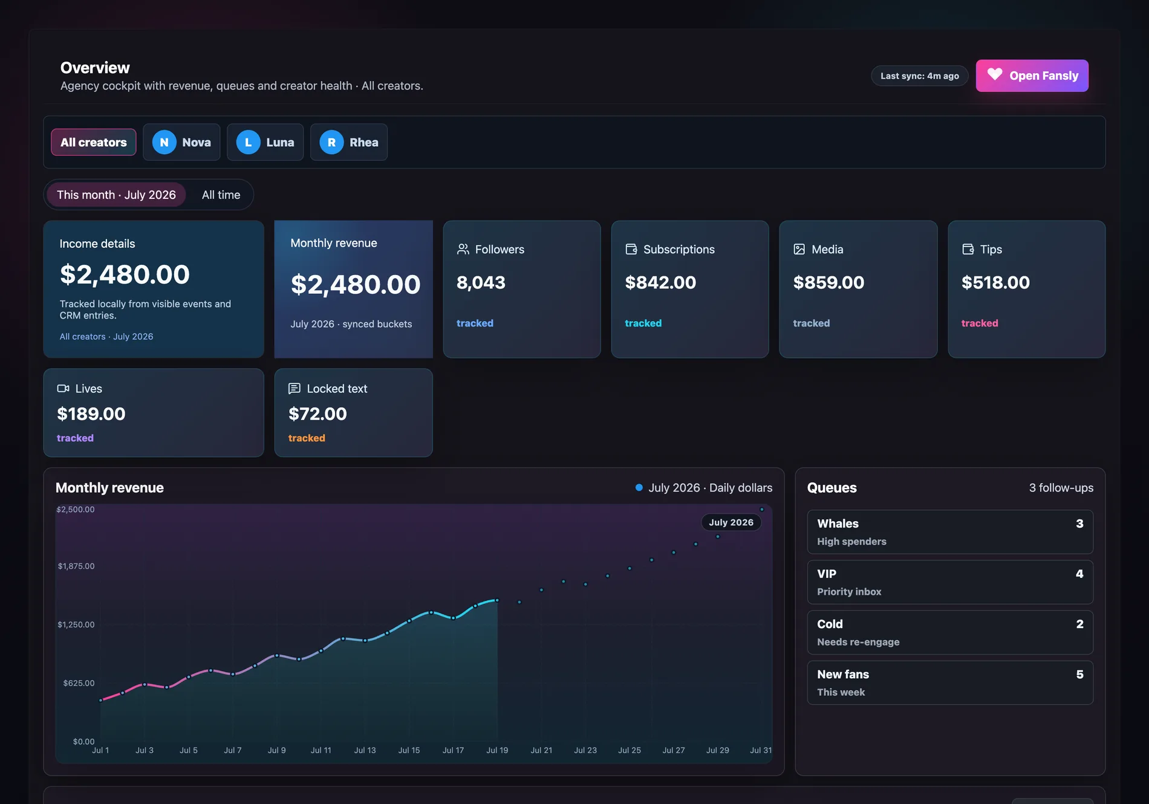Filter by creator Nova
The height and width of the screenshot is (804, 1149).
point(181,142)
